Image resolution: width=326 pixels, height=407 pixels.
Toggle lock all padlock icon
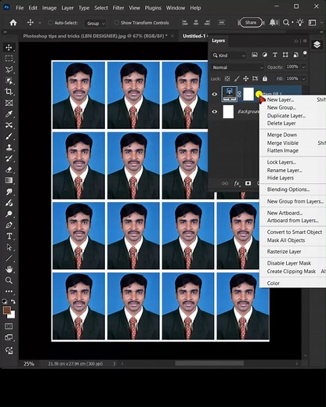(265, 78)
